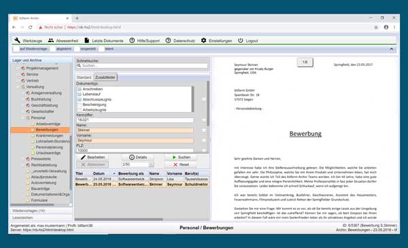Click the Hilfe/Support question mark icon
This screenshot has height=248, width=408.
(x=132, y=40)
